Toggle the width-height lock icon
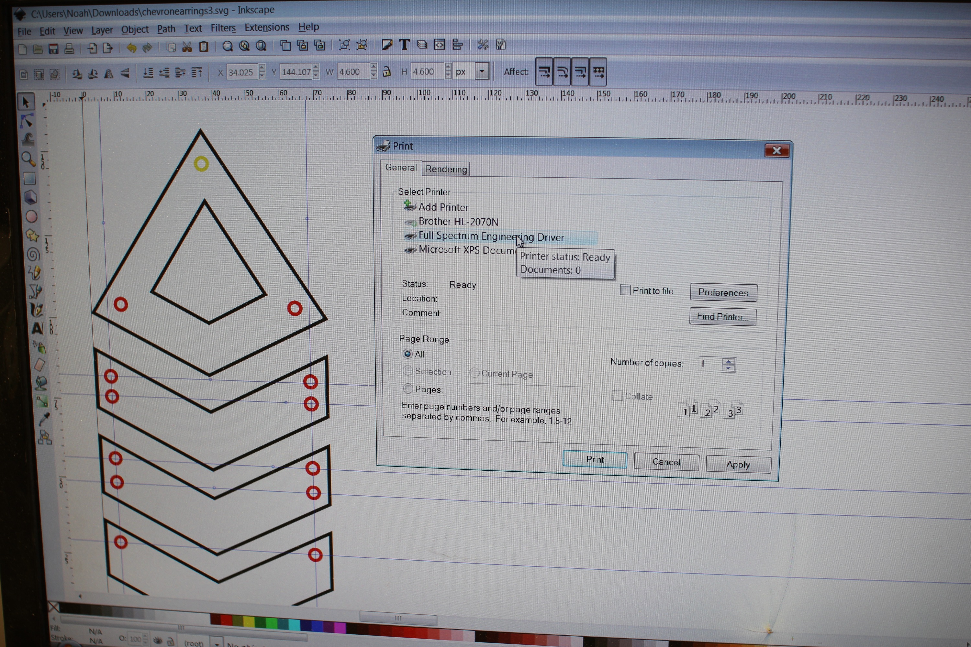The height and width of the screenshot is (647, 971). (386, 71)
